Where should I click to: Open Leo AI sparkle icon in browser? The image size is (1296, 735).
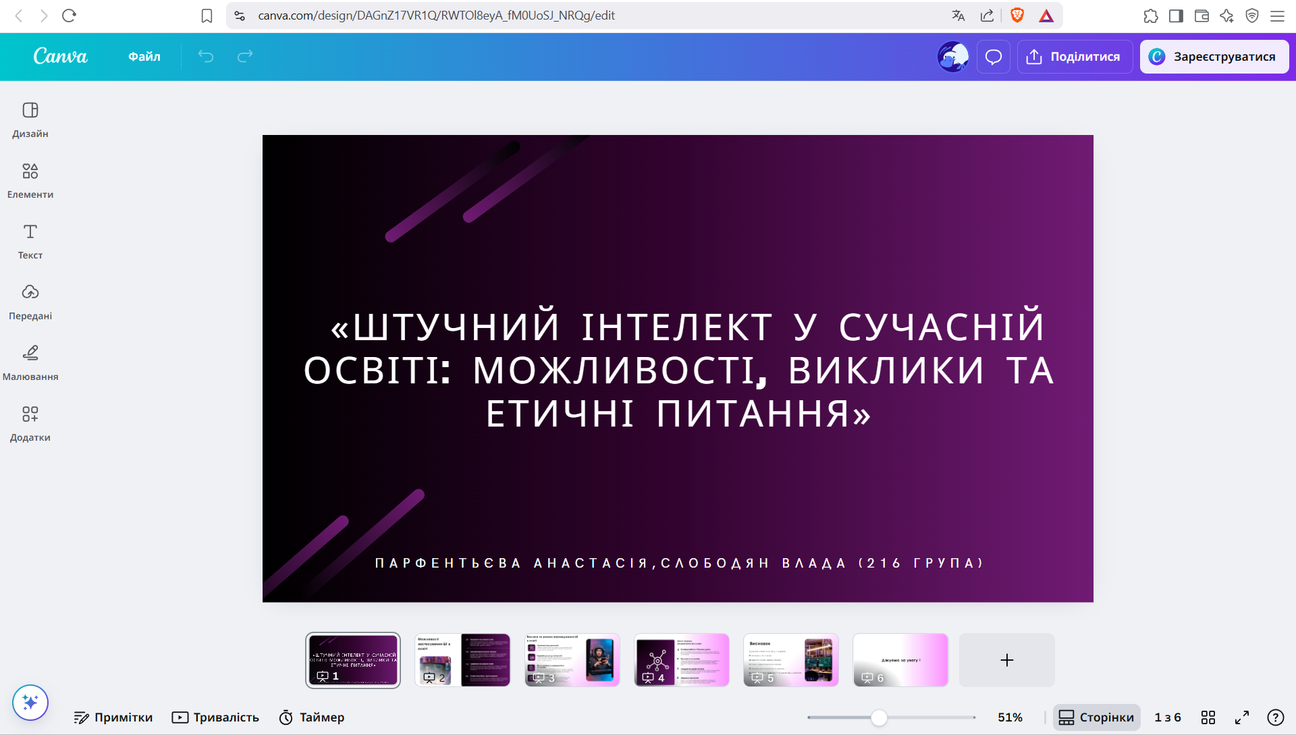point(1226,16)
